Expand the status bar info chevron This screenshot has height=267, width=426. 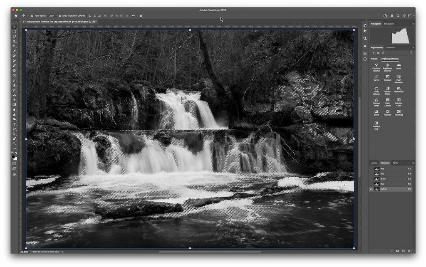pos(63,252)
